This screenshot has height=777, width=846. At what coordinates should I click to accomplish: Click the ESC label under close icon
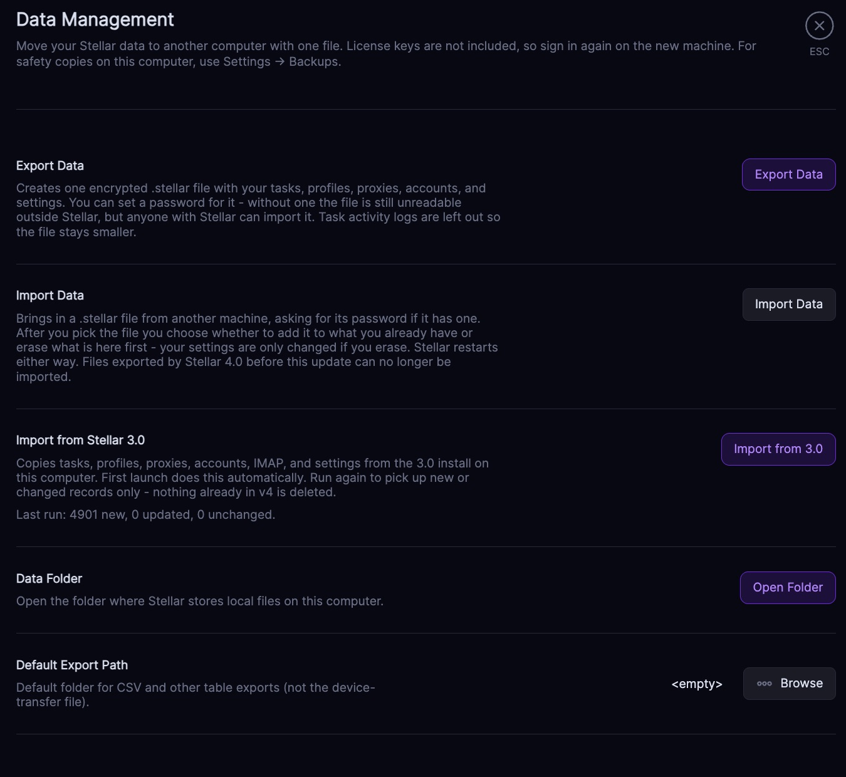819,52
